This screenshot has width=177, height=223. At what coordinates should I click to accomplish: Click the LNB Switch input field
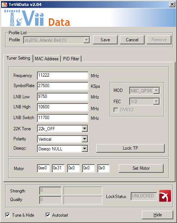click(x=63, y=118)
